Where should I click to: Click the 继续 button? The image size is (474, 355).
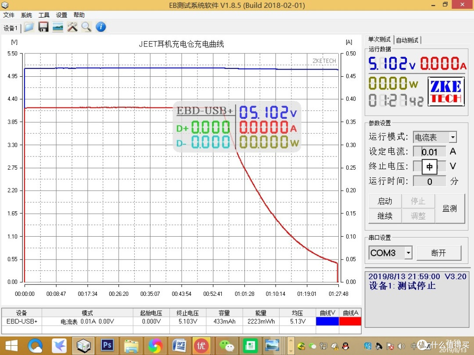pyautogui.click(x=385, y=216)
